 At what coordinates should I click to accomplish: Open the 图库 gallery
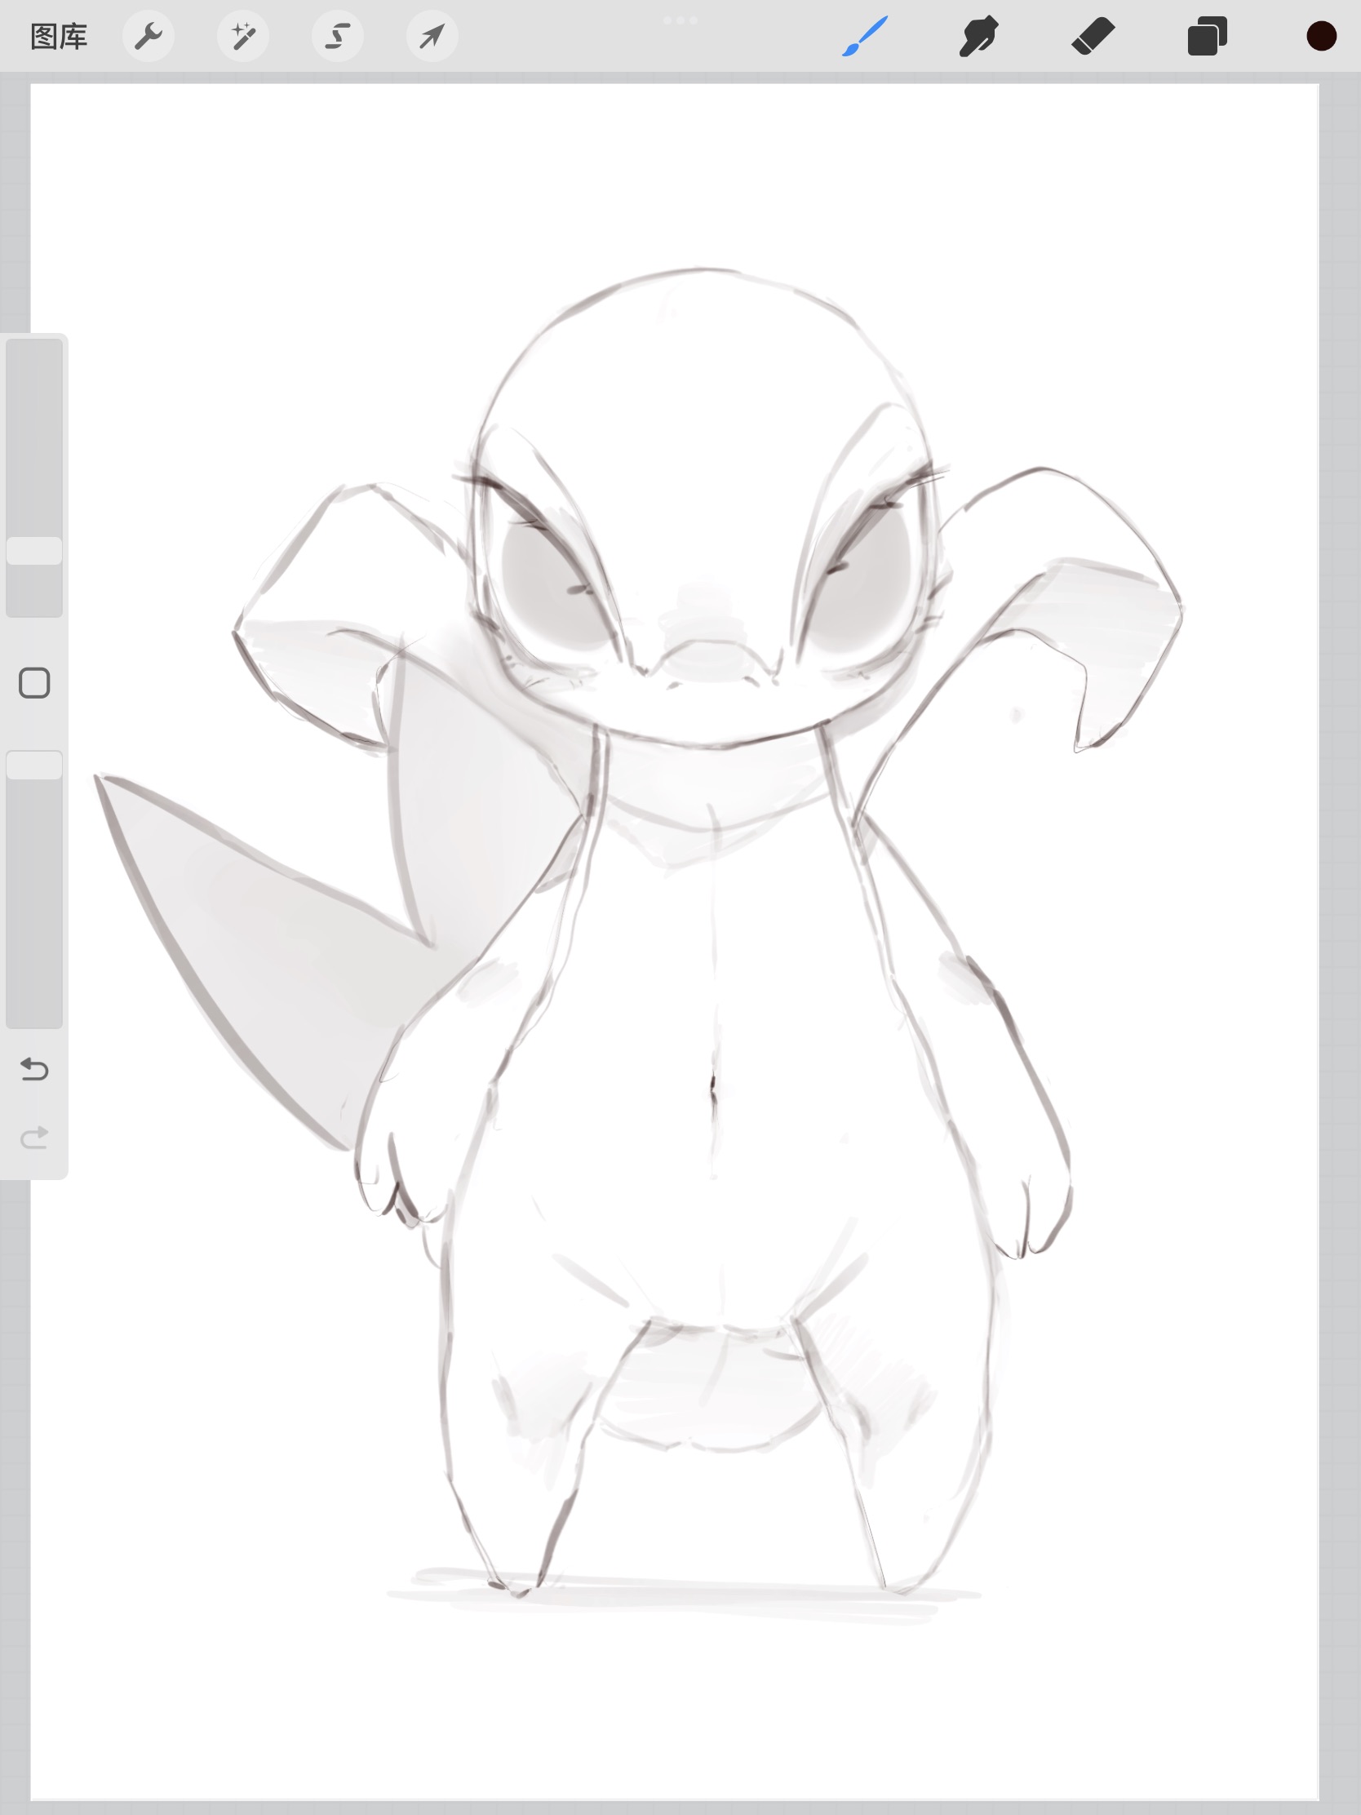pyautogui.click(x=59, y=37)
